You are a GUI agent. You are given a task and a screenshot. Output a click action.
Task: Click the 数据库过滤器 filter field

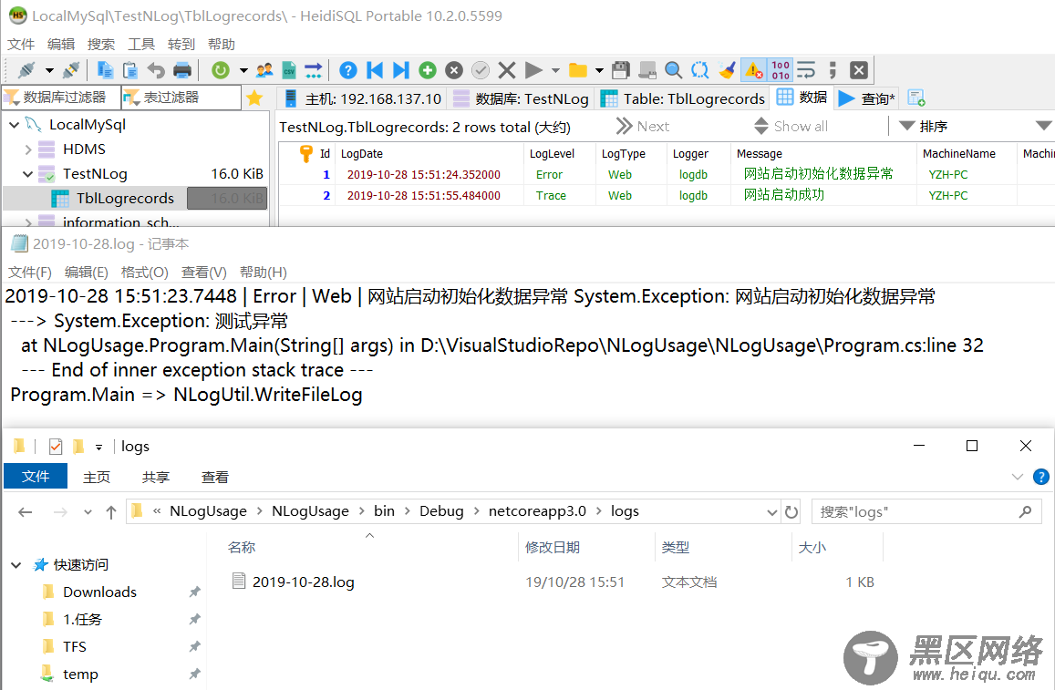[62, 98]
